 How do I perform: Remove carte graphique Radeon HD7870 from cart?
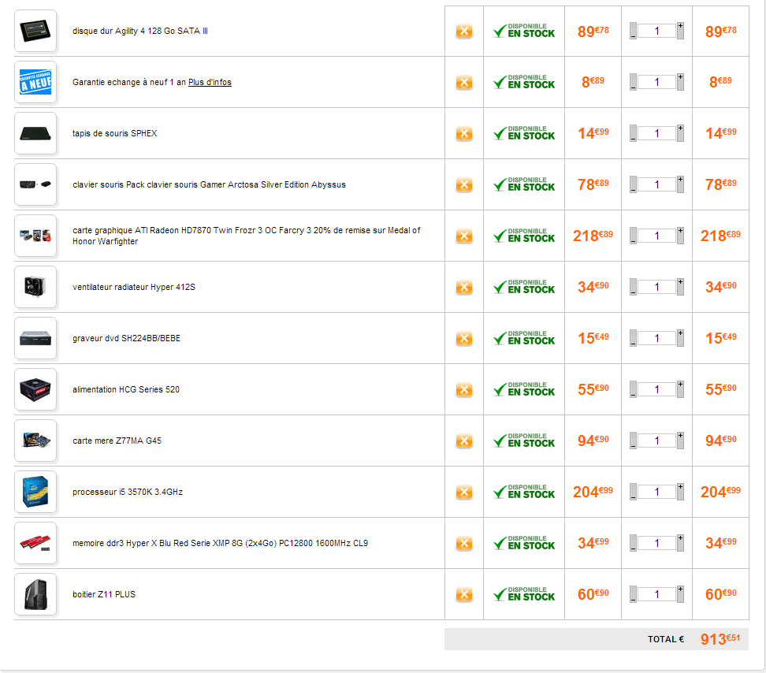coord(464,236)
